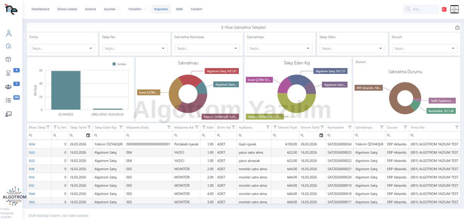Open the users group icon with badge 11
This screenshot has width=464, height=219.
click(x=9, y=87)
